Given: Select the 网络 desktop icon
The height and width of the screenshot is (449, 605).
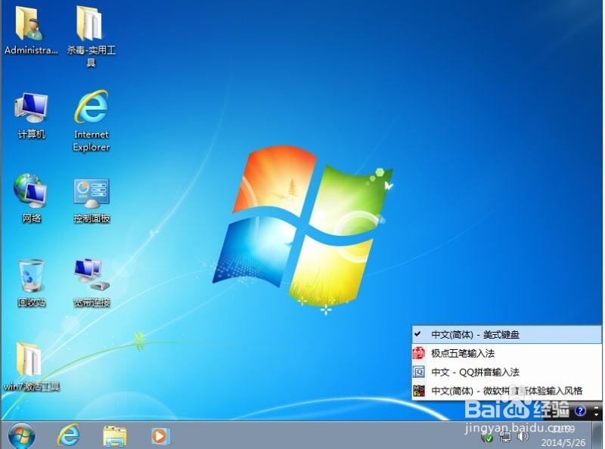Looking at the screenshot, I should coord(31,199).
